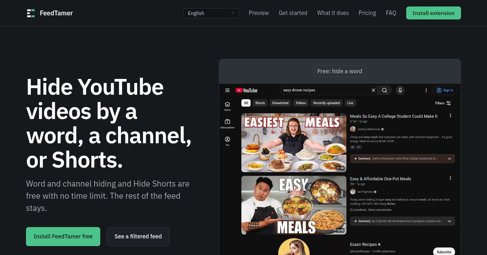487x255 pixels.
Task: Click the YouTube logo in preview
Action: click(246, 90)
